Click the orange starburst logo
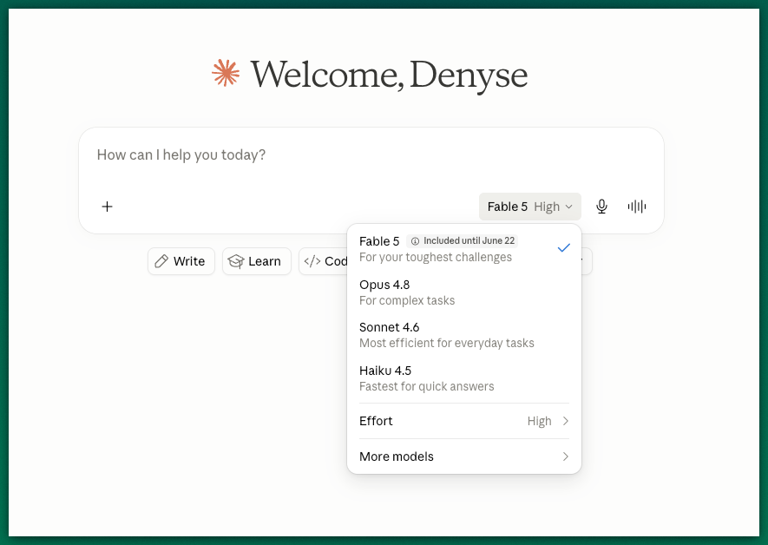768x545 pixels. [226, 73]
